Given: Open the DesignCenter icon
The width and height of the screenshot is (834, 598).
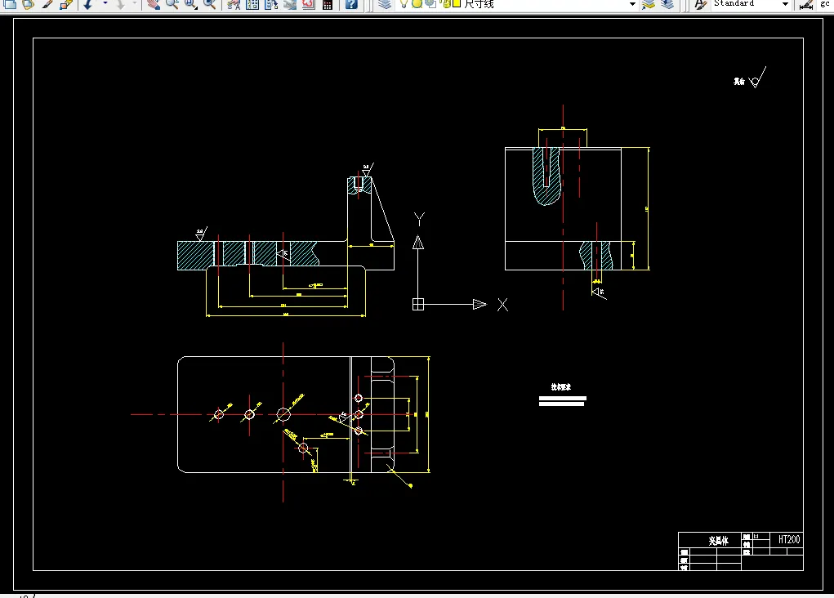Looking at the screenshot, I should point(252,4).
